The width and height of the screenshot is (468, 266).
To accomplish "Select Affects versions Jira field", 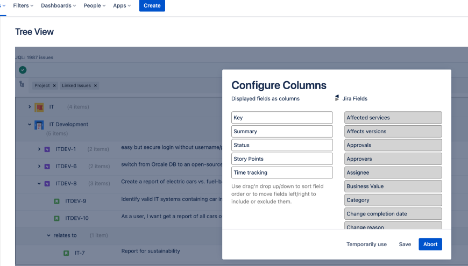I will point(393,131).
